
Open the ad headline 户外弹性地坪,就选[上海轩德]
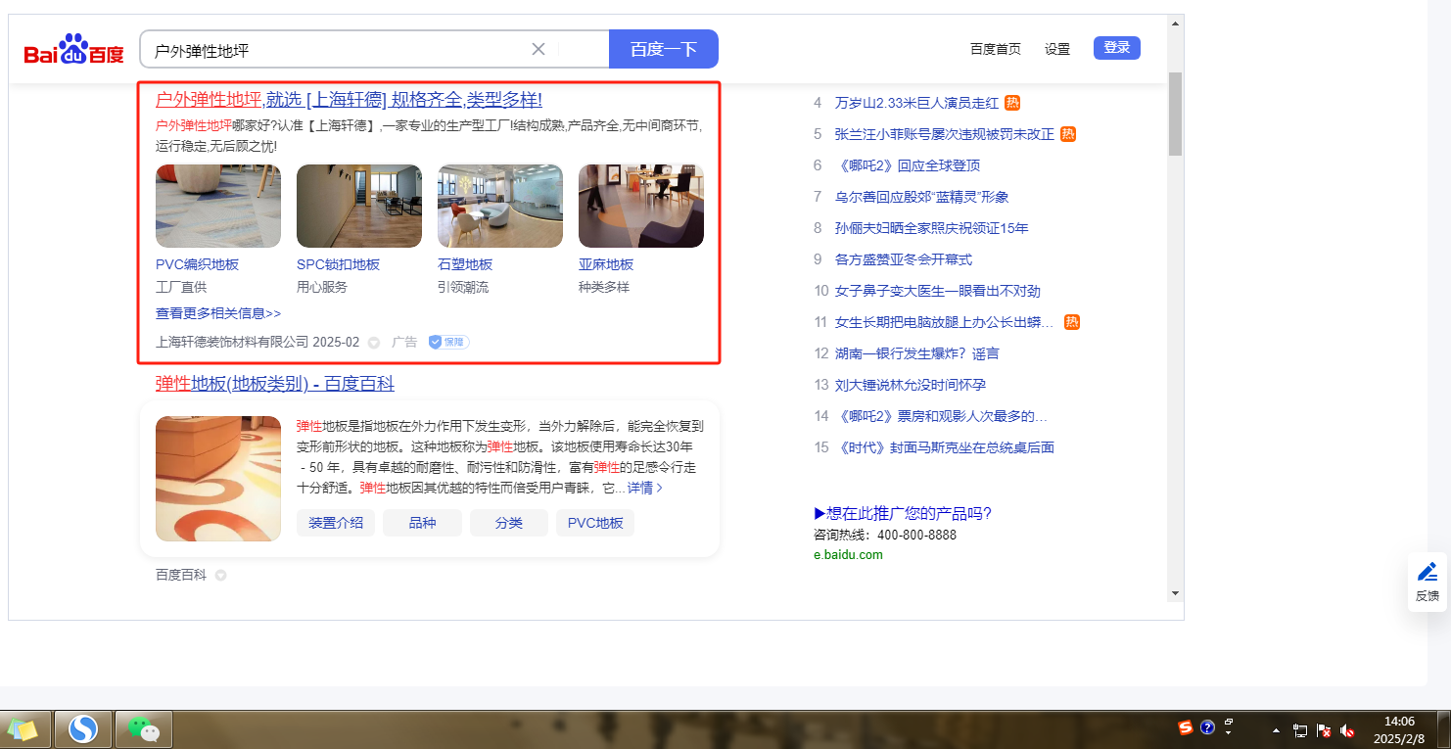(349, 100)
